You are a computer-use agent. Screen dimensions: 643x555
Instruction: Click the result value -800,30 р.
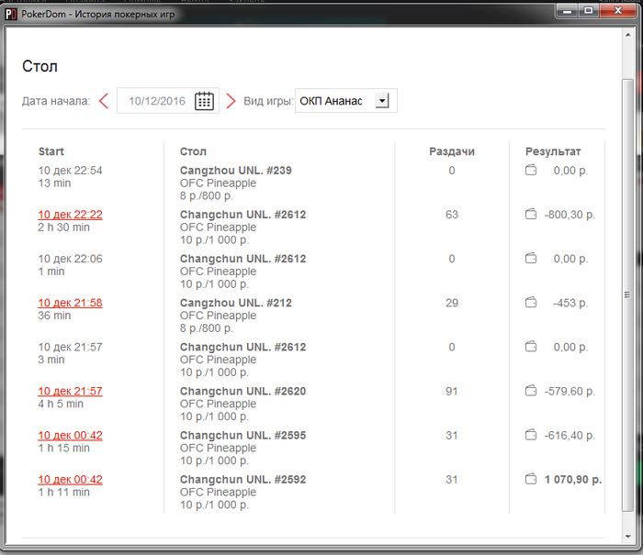coord(570,215)
